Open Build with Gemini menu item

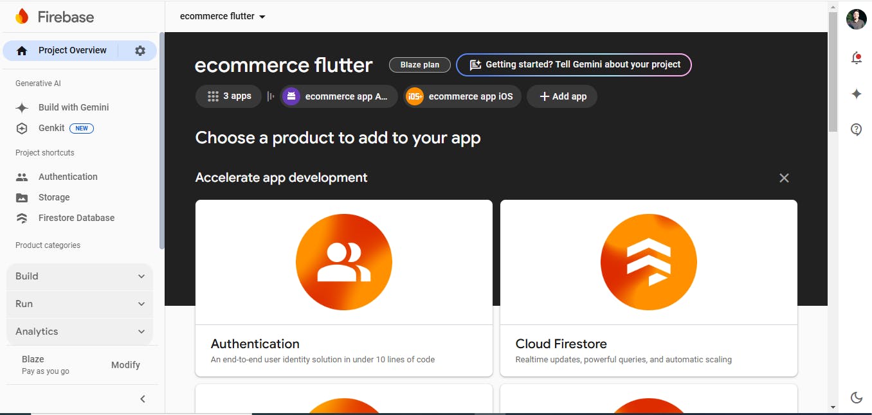(x=74, y=108)
